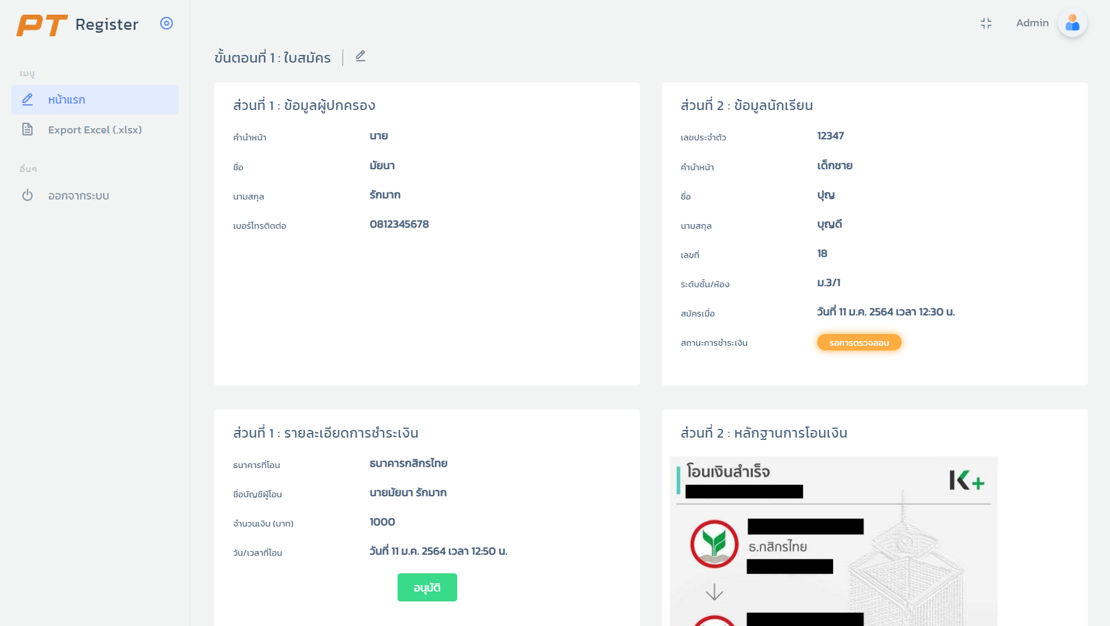The width and height of the screenshot is (1110, 626).
Task: Click heading ส่วนที่ 1 : รายละเอียดการชำระเงิน
Action: tap(326, 434)
